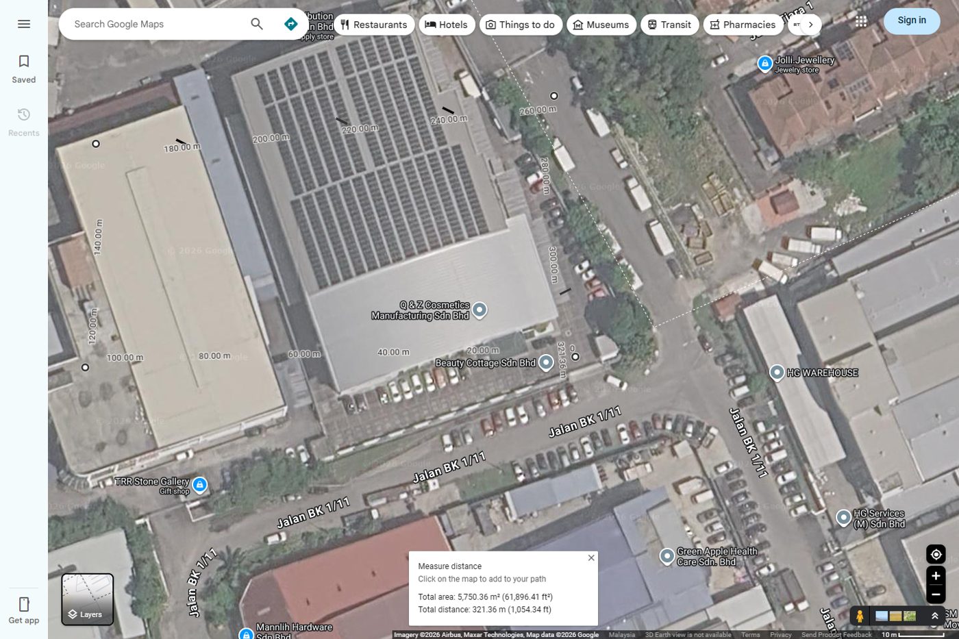Show more category chips with right arrow

click(x=811, y=25)
